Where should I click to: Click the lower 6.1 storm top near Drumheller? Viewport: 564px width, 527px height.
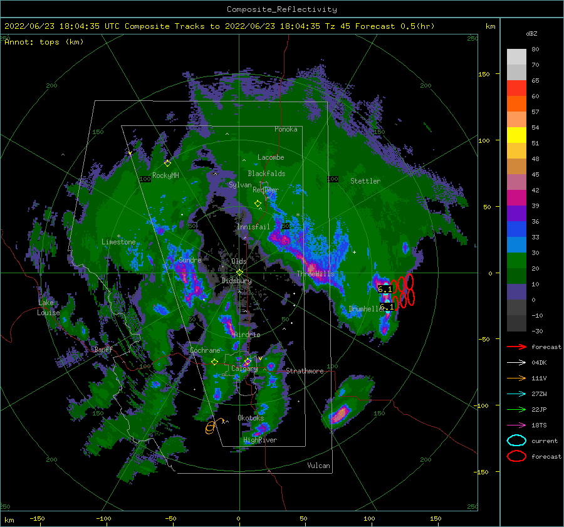387,307
